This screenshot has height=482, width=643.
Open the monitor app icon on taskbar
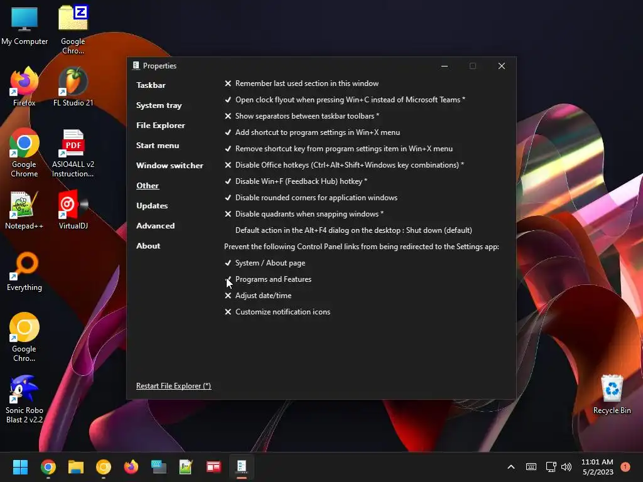159,467
